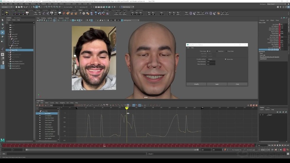Click the Lasso Select tool in toolbox
Viewport: 290px width, 163px height.
pyautogui.click(x=2, y=24)
